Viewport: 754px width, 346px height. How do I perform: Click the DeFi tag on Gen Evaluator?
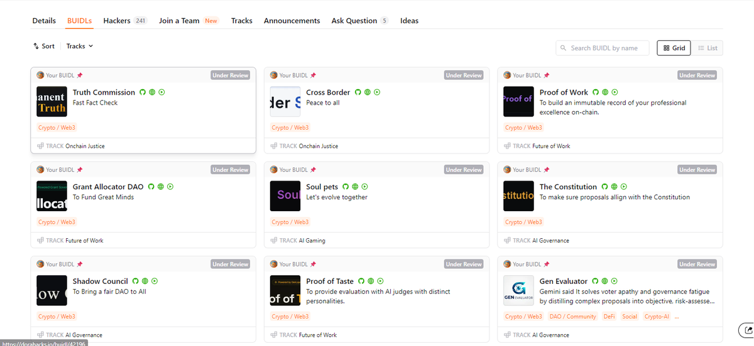(x=609, y=317)
